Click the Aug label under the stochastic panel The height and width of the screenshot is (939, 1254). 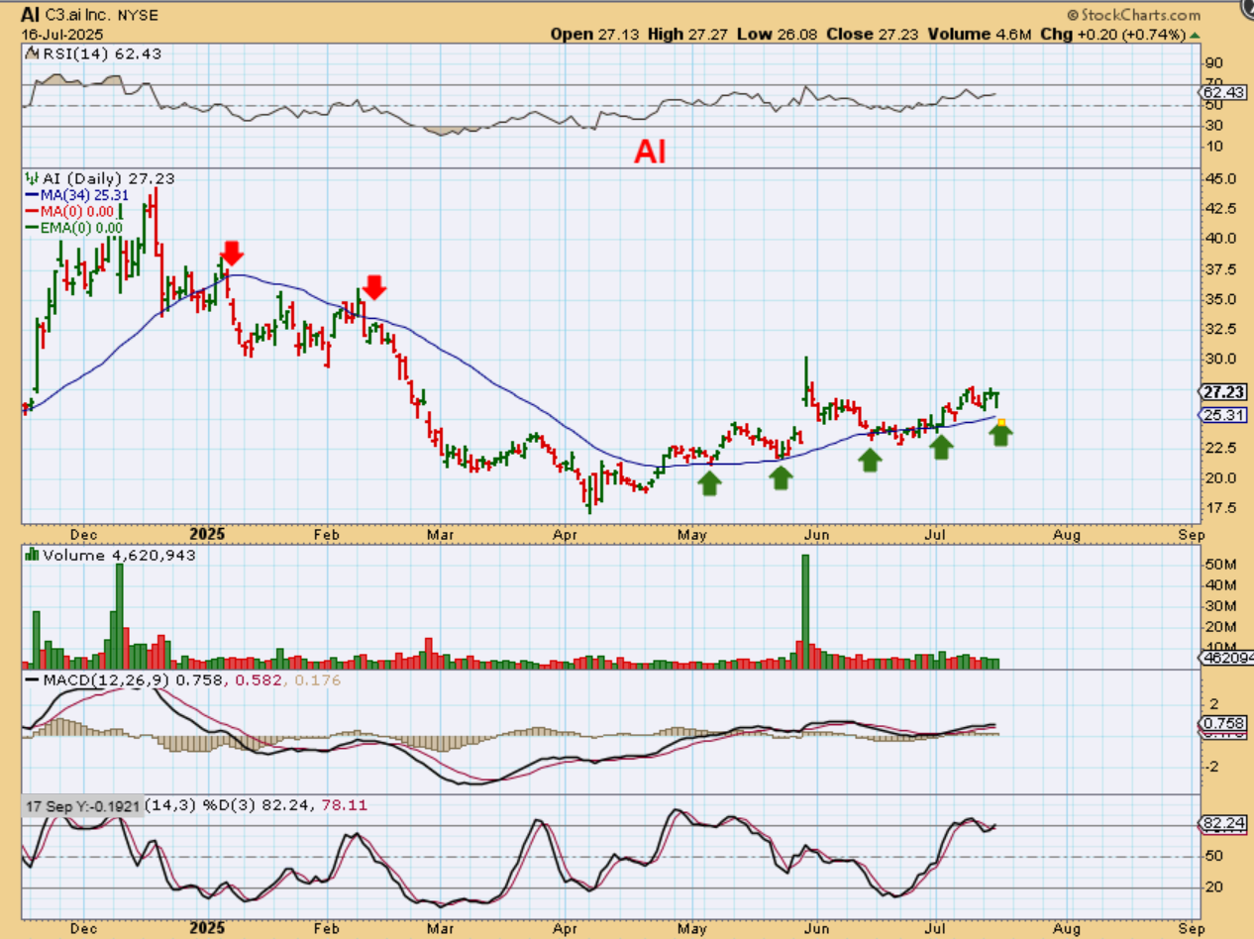[x=1066, y=930]
